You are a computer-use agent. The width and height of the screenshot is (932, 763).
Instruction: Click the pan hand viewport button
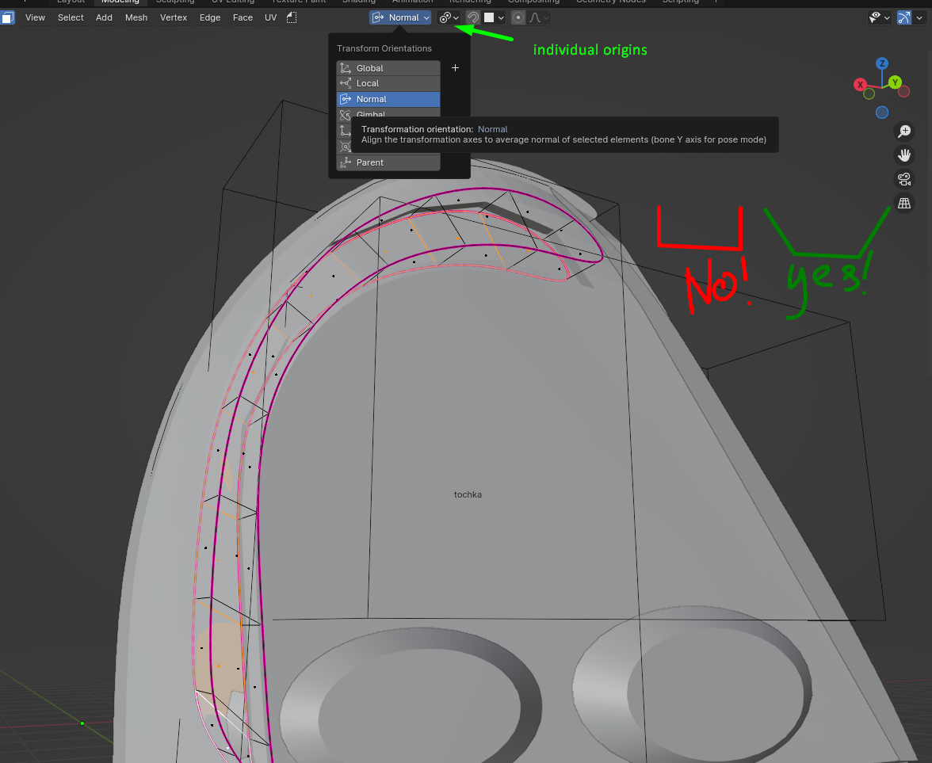point(904,155)
